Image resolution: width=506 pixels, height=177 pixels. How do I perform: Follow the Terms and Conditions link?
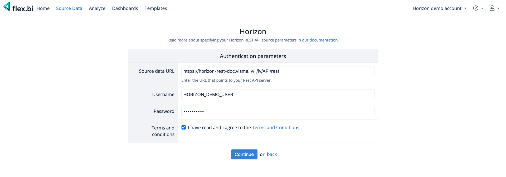click(x=275, y=128)
